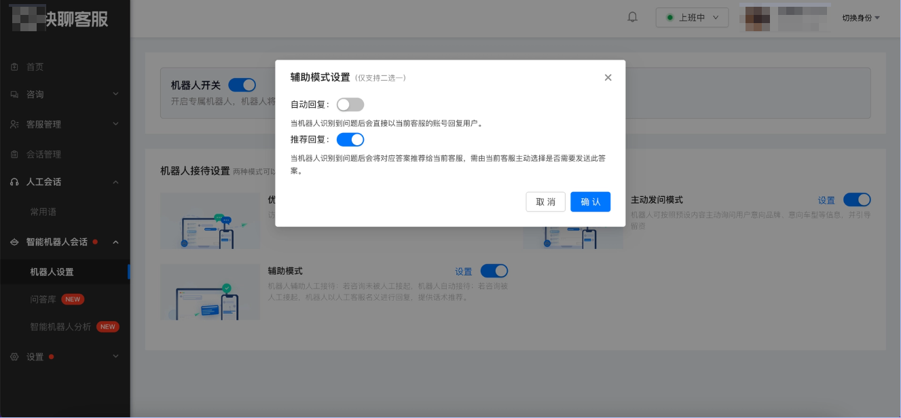This screenshot has height=418, width=901.
Task: Open the 问答库 Q&A library page
Action: pyautogui.click(x=43, y=299)
